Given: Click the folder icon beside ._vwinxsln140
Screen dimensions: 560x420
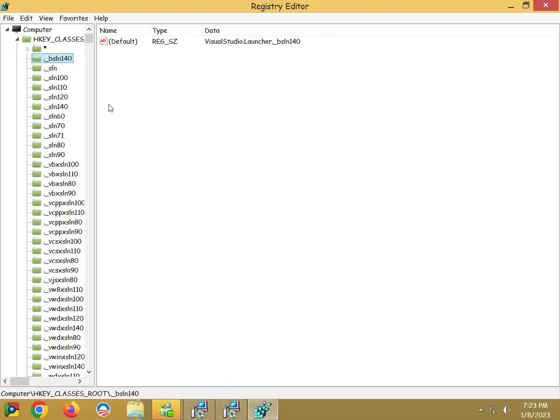Looking at the screenshot, I should click(x=37, y=366).
